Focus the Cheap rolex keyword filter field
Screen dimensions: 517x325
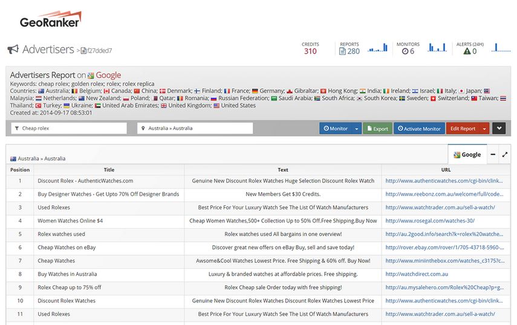click(x=69, y=128)
